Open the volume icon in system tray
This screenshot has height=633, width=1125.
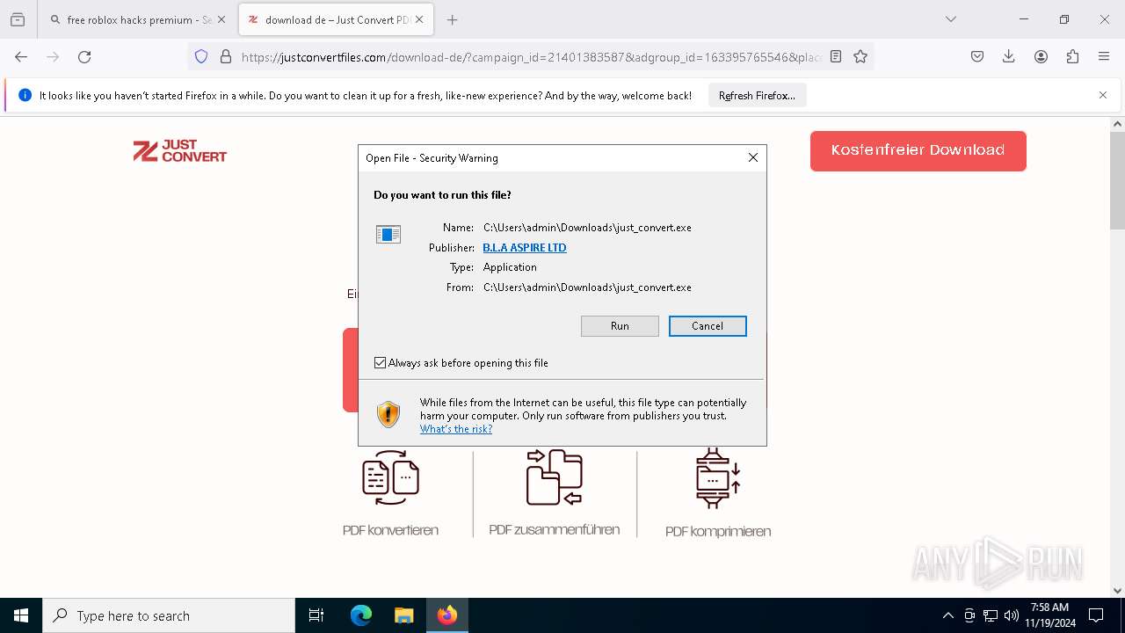click(1012, 615)
